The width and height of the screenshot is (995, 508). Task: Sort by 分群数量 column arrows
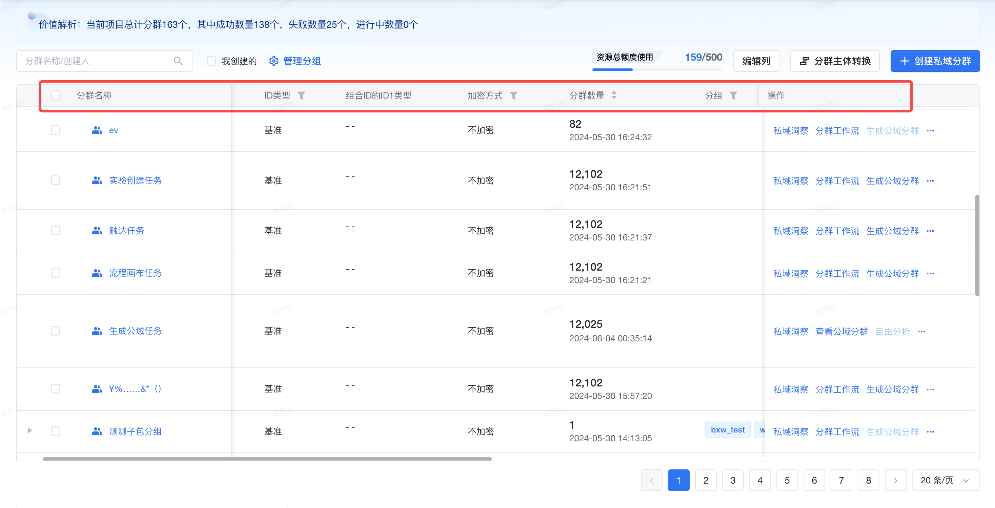(614, 95)
